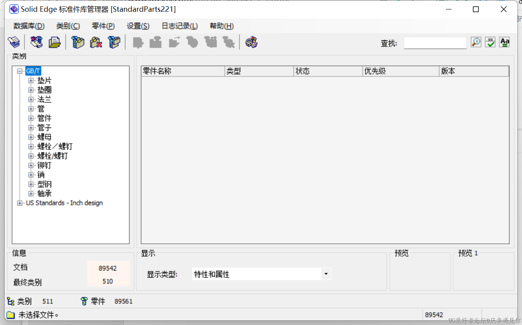Viewport: 522px width, 325px height.
Task: Open the 显示类型 dropdown
Action: tap(326, 274)
